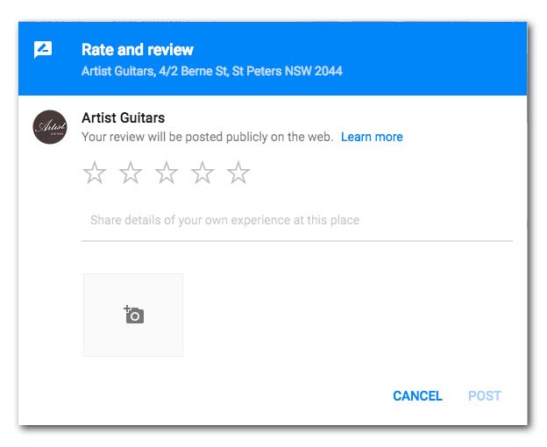Click the Artist Guitars round logo
Viewport: 547px width, 447px height.
(x=50, y=127)
